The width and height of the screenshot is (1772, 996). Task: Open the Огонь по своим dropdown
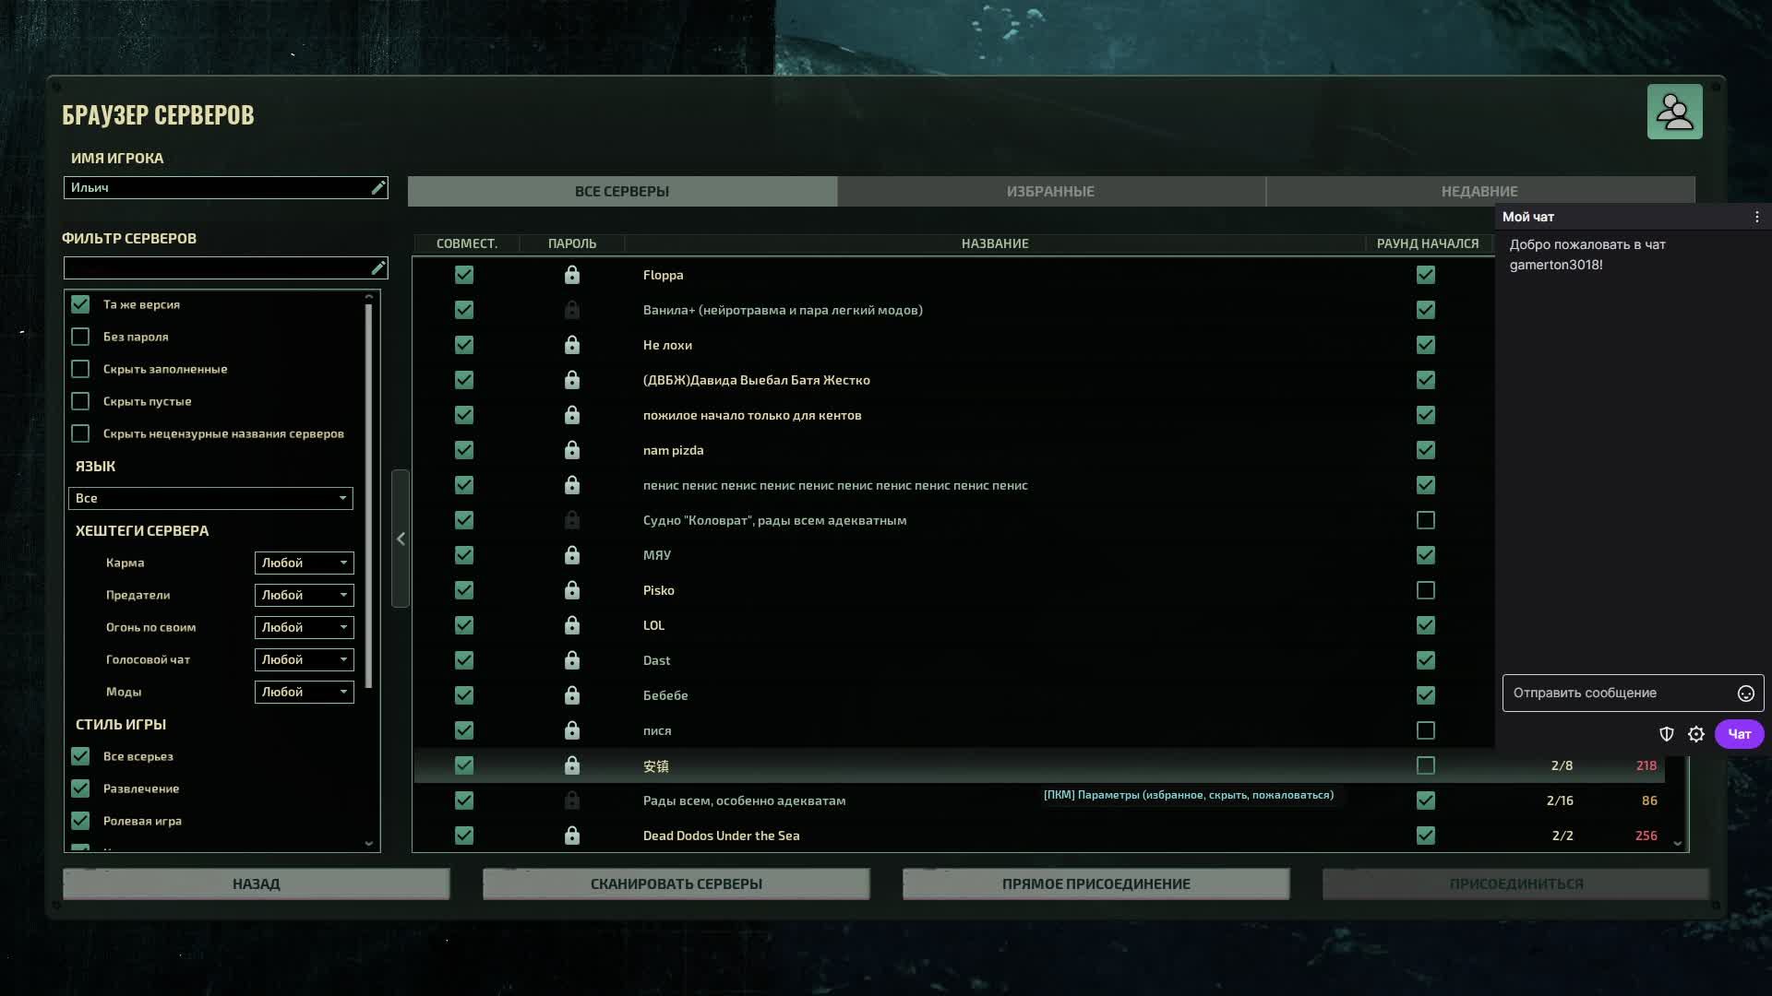305,627
